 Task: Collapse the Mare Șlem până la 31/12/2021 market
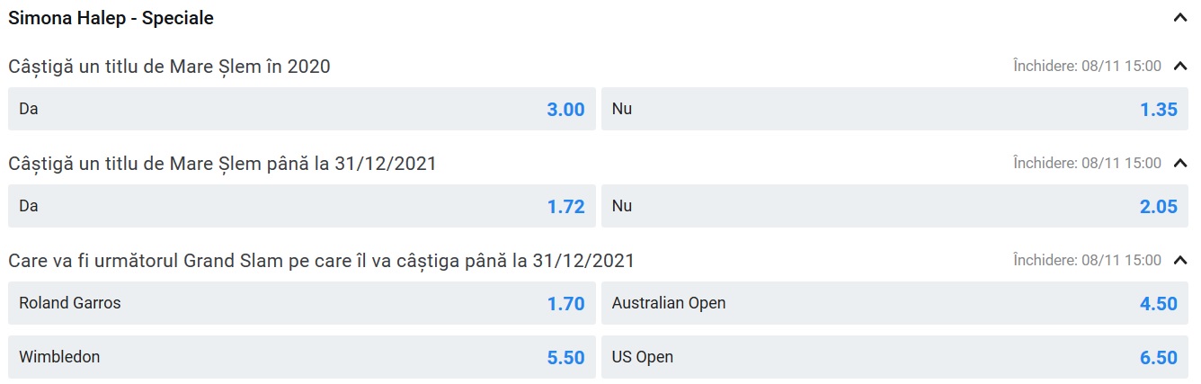click(x=1180, y=163)
